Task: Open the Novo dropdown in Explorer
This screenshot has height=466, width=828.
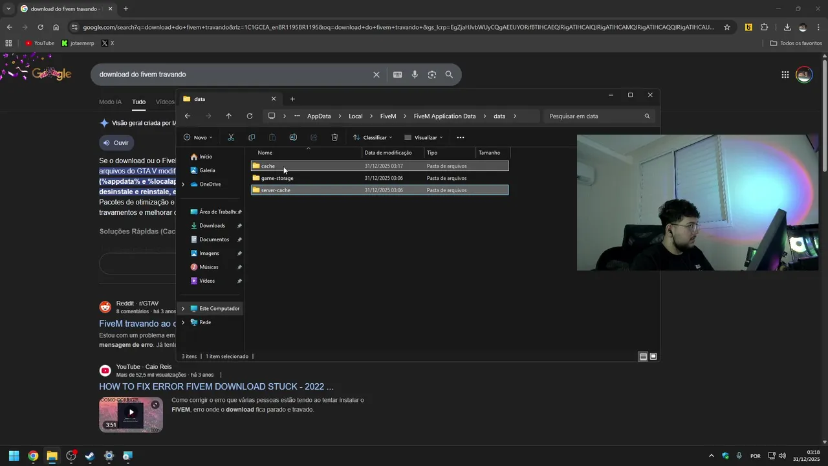Action: click(198, 137)
